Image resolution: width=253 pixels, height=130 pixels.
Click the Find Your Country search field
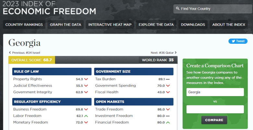click(x=213, y=9)
